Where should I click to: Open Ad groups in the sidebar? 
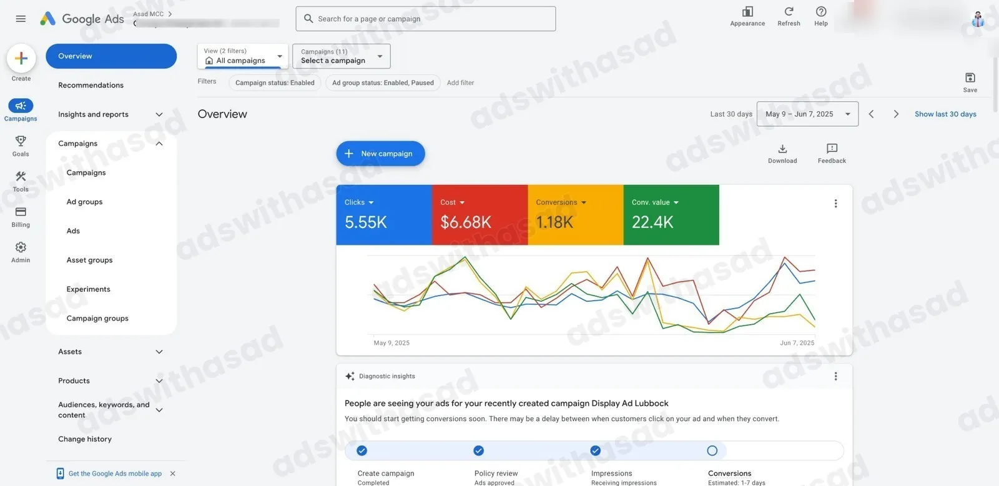(x=84, y=202)
